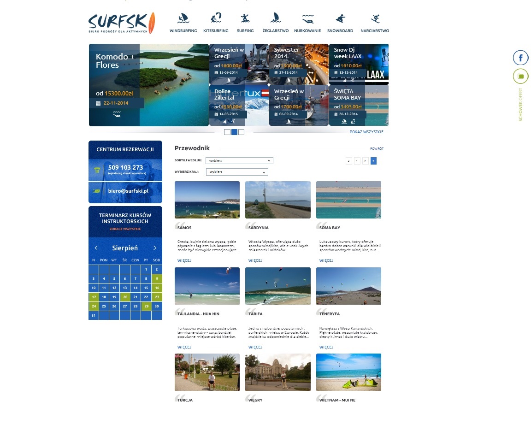
Task: Click the Powrót link
Action: (377, 149)
